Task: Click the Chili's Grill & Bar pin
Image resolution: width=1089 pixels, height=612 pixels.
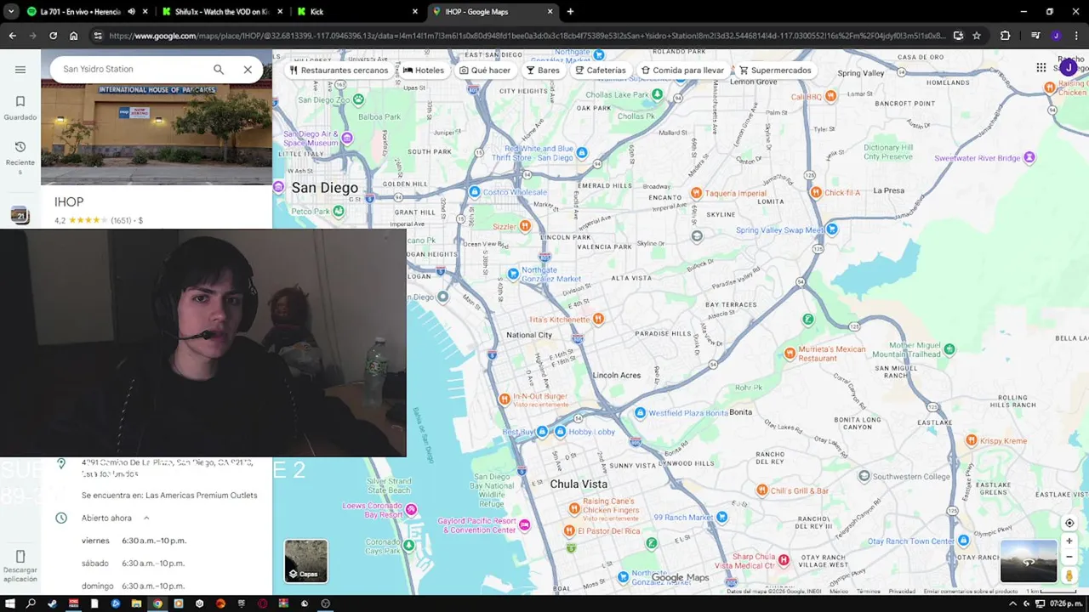Action: pyautogui.click(x=761, y=490)
